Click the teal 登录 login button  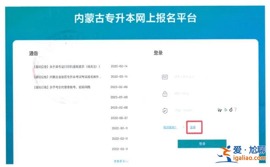point(202,144)
